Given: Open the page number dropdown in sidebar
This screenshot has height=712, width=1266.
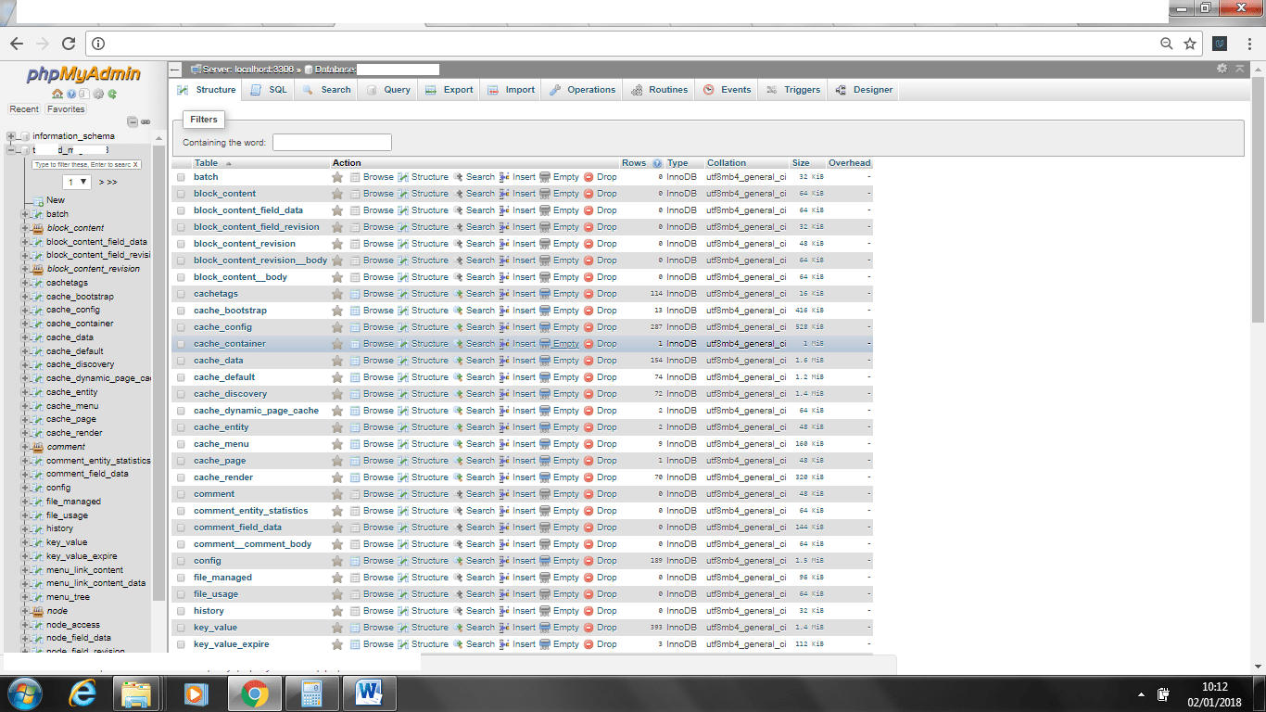Looking at the screenshot, I should 76,182.
